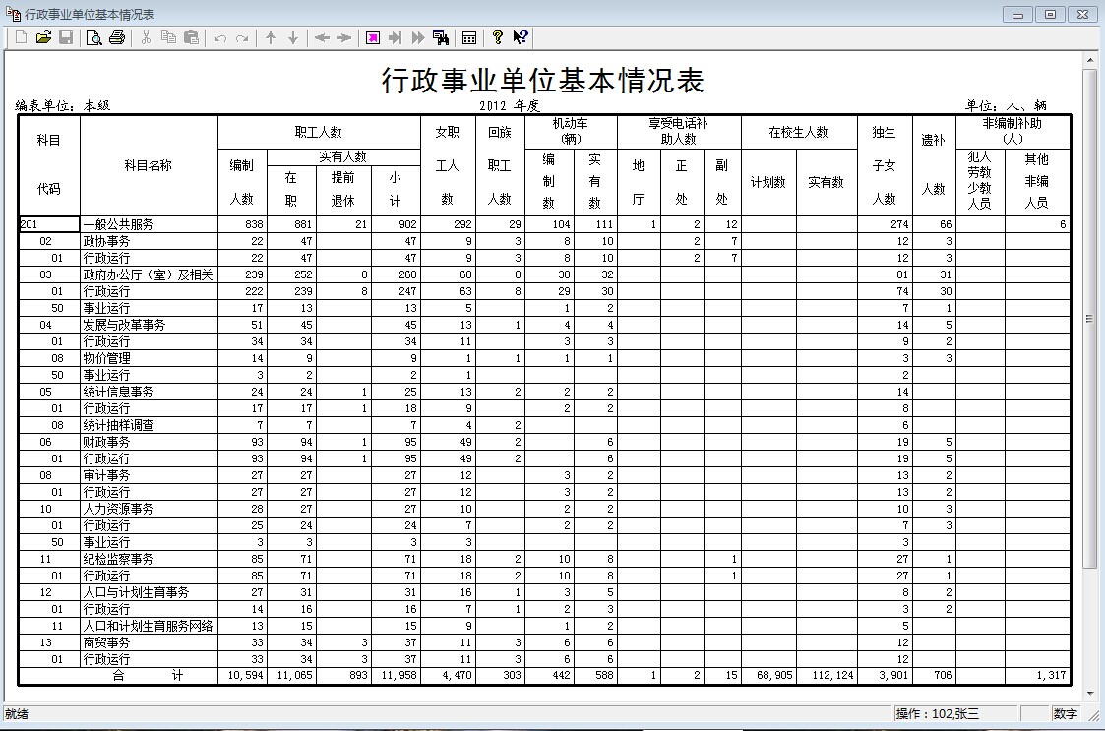Image resolution: width=1105 pixels, height=731 pixels.
Task: Click the Open folder toolbar icon
Action: tap(43, 37)
